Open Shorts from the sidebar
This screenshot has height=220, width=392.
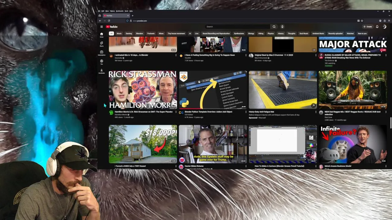pos(102,44)
